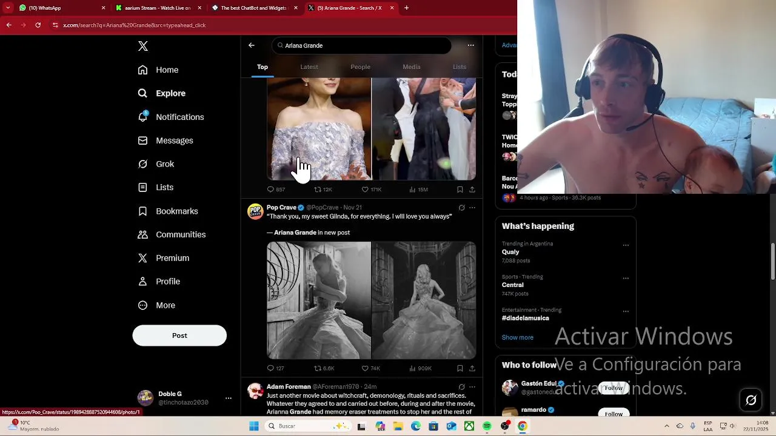Open the Adam Foreman profile name link
The height and width of the screenshot is (436, 776).
click(289, 387)
